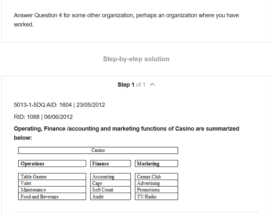This screenshot has width=271, height=215.
Task: Click the Operations header cell
Action: pyautogui.click(x=52, y=164)
